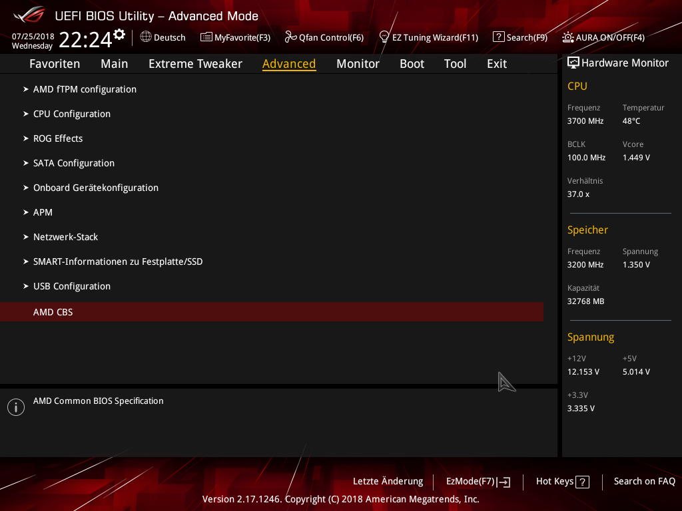Click +3.3V value 3.335 V
The height and width of the screenshot is (511, 682).
coord(581,409)
